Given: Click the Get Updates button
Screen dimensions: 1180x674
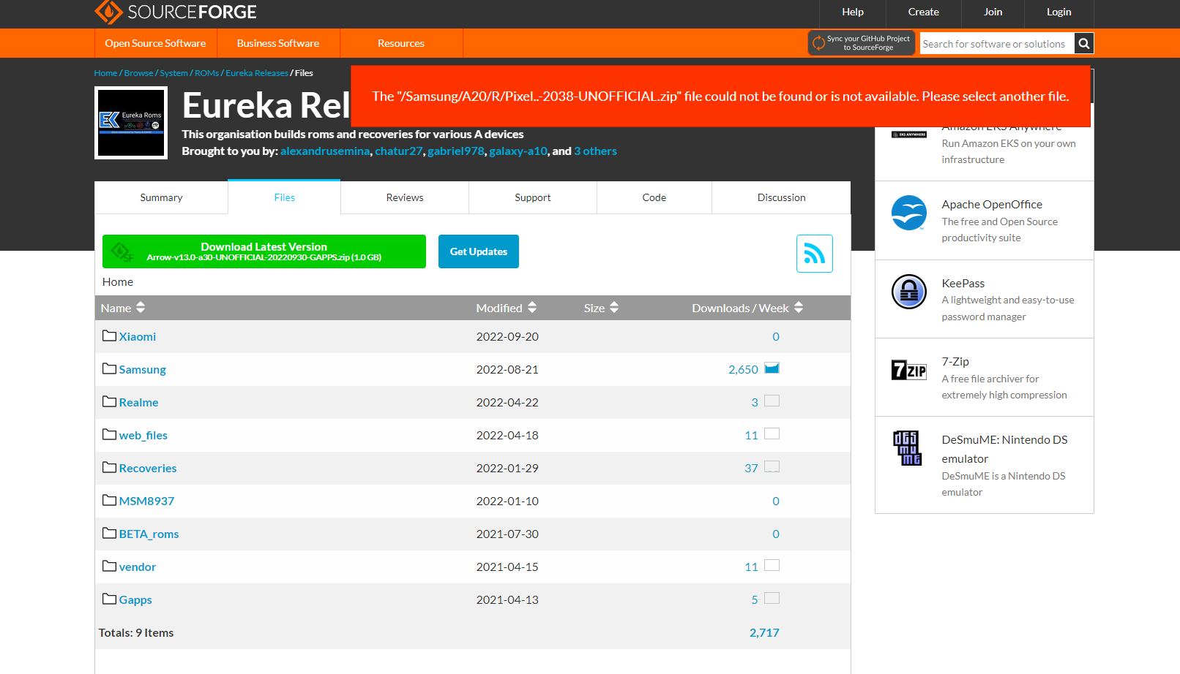Looking at the screenshot, I should (479, 251).
